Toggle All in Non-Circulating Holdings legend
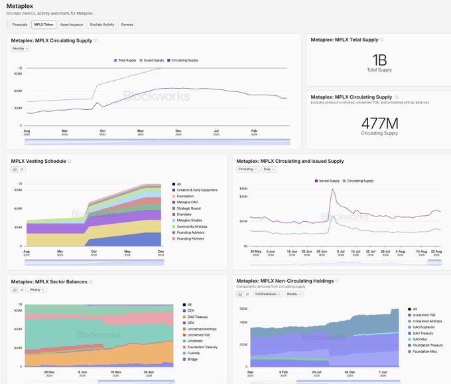This screenshot has width=451, height=384. (413, 309)
